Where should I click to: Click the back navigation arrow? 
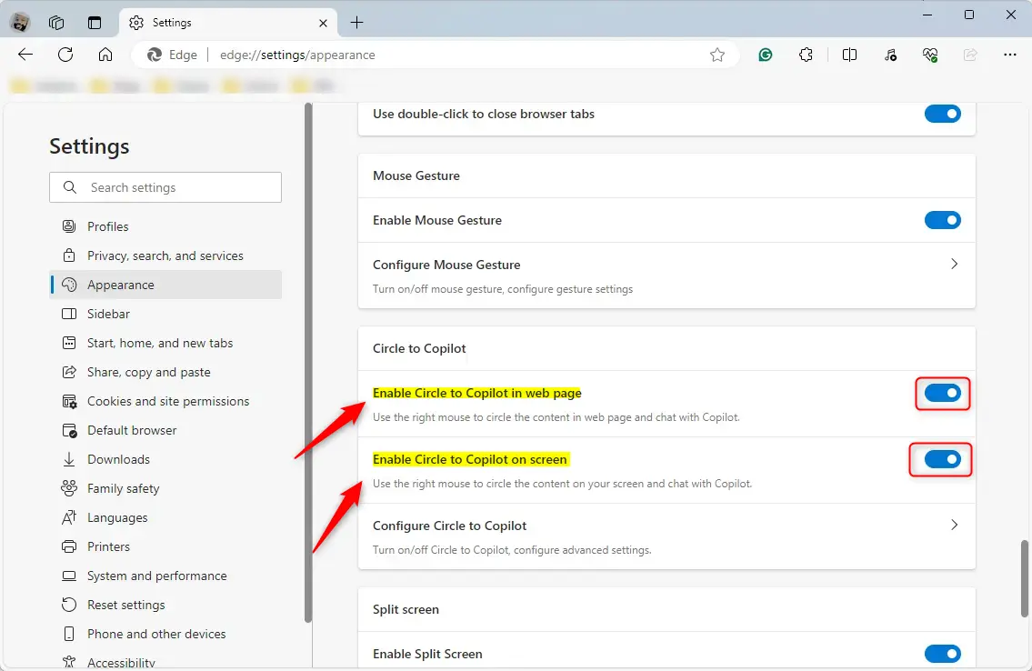click(x=25, y=55)
